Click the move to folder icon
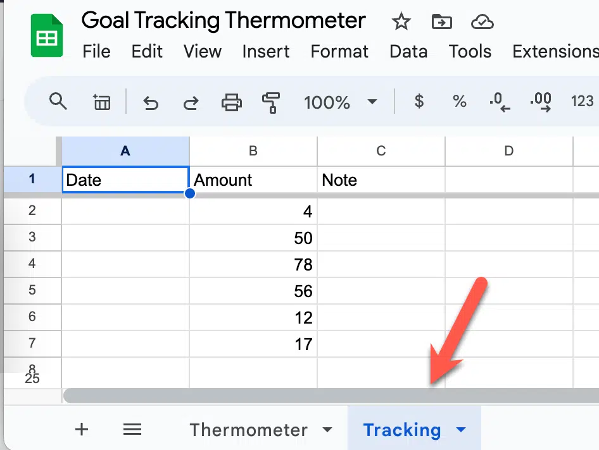Viewport: 599px width, 450px height. click(x=441, y=21)
